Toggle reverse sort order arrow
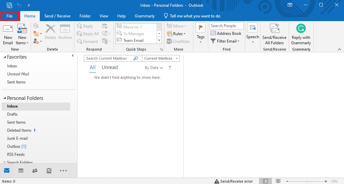344x184 pixels. click(x=170, y=68)
